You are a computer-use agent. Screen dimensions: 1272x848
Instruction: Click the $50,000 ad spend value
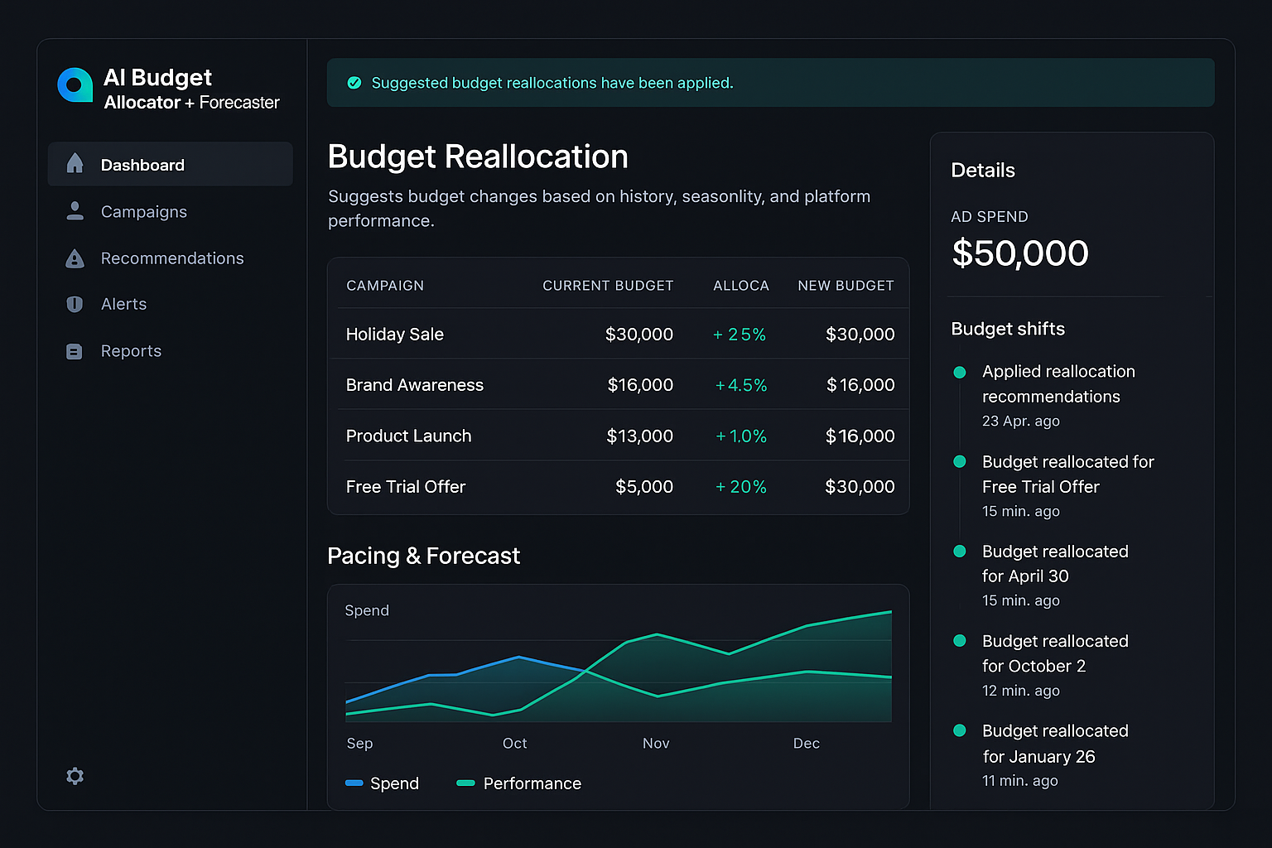pyautogui.click(x=1019, y=253)
